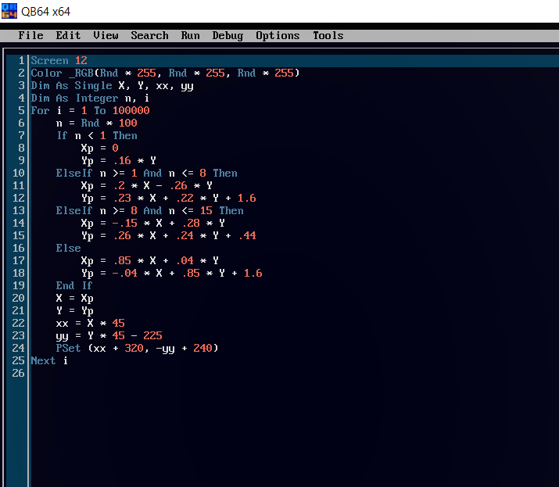
Task: Click 'ElseIf n >= 1 And n <= 8 Then'
Action: 146,173
